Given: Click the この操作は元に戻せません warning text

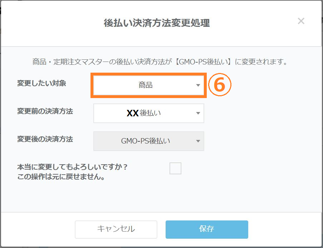Looking at the screenshot, I should click(x=61, y=177).
